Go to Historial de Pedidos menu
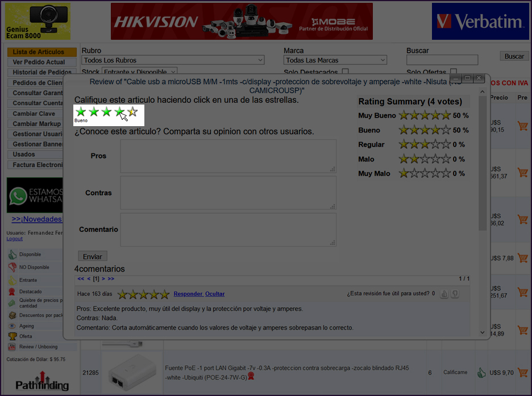Image resolution: width=532 pixels, height=396 pixels. click(x=42, y=73)
